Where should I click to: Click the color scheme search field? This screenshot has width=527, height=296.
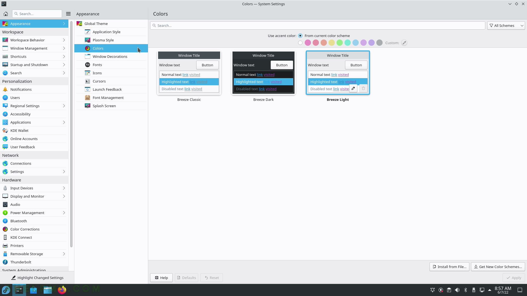pyautogui.click(x=318, y=25)
